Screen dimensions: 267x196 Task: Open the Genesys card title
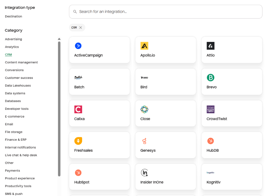[148, 151]
